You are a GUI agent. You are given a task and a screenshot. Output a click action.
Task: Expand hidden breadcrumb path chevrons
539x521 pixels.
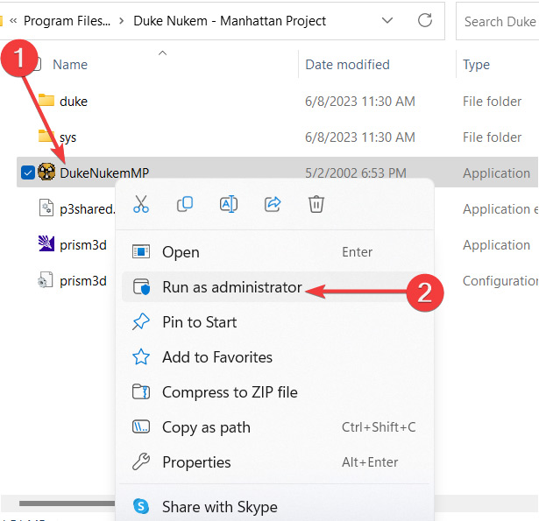point(13,20)
